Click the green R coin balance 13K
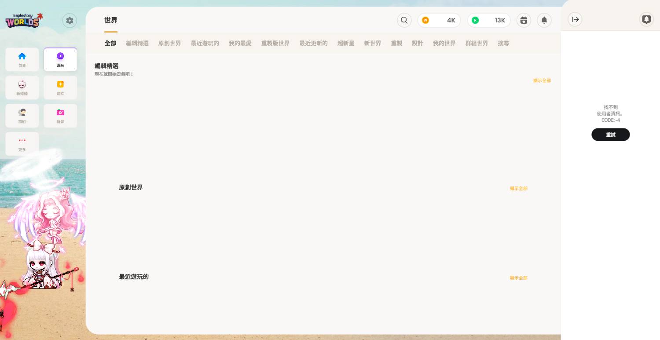The image size is (660, 340). (489, 20)
